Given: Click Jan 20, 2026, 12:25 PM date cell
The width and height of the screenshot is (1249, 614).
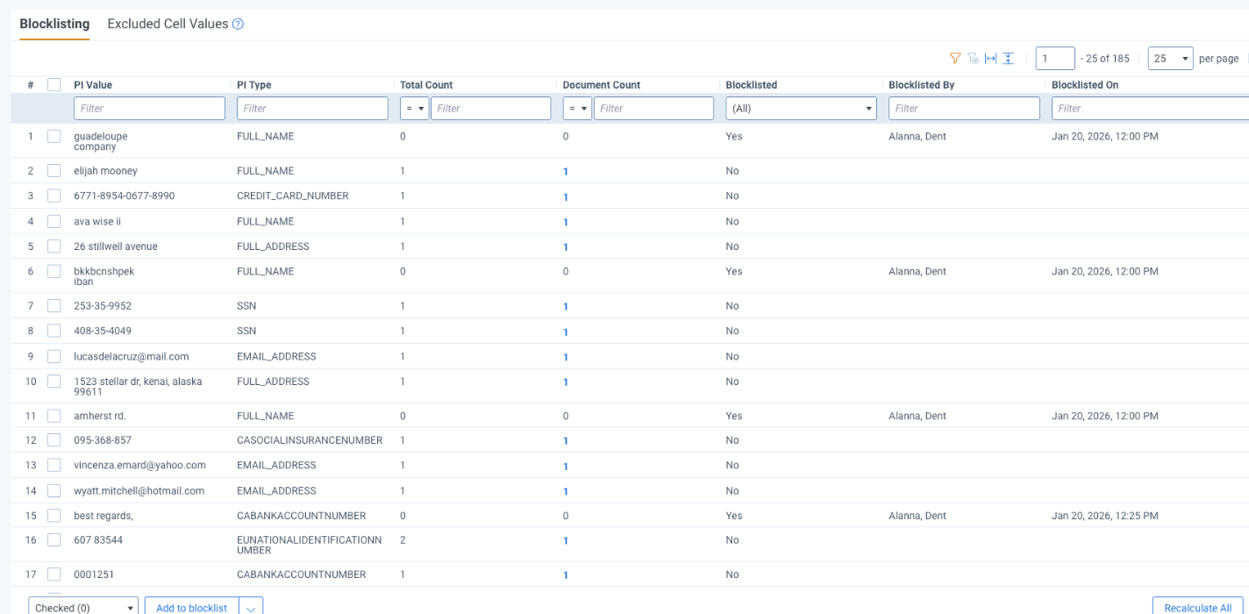Looking at the screenshot, I should tap(1105, 516).
